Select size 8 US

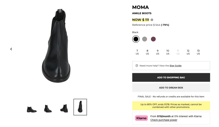click(x=147, y=52)
